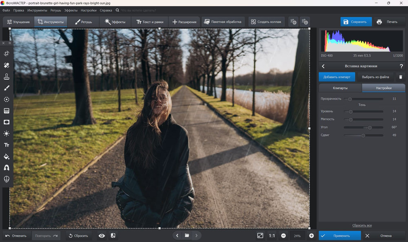This screenshot has height=242, width=408.
Task: Select the paint bucket fill tool
Action: tap(7, 156)
